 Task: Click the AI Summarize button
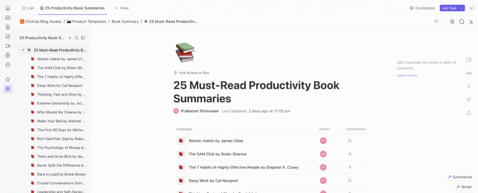(x=460, y=177)
